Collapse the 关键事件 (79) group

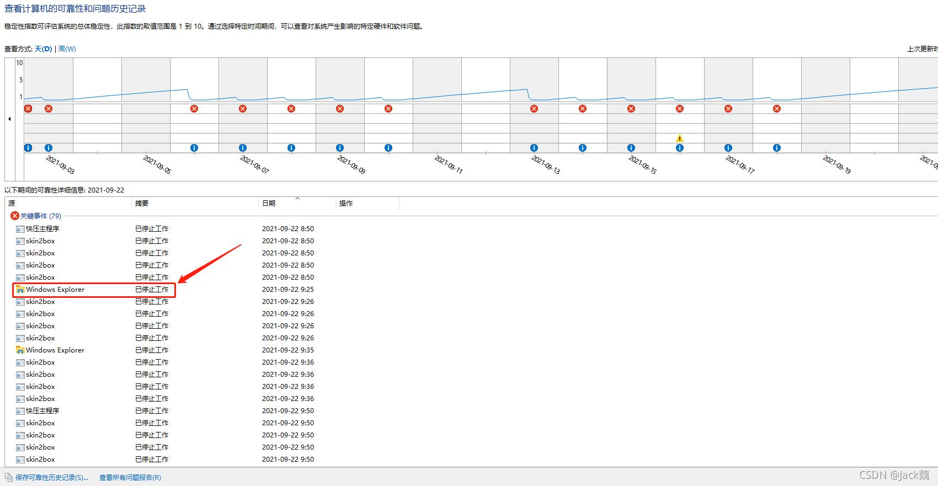click(36, 216)
